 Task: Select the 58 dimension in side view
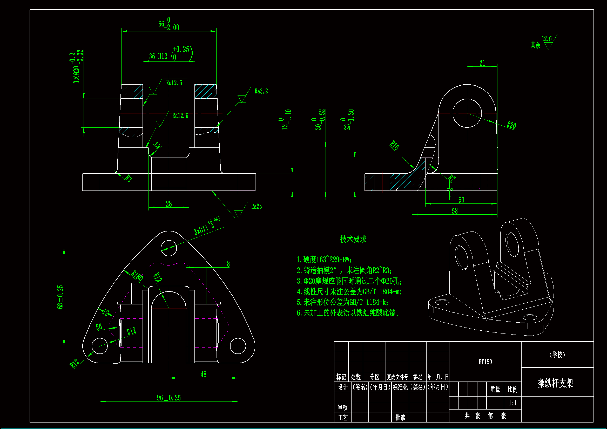pos(454,211)
